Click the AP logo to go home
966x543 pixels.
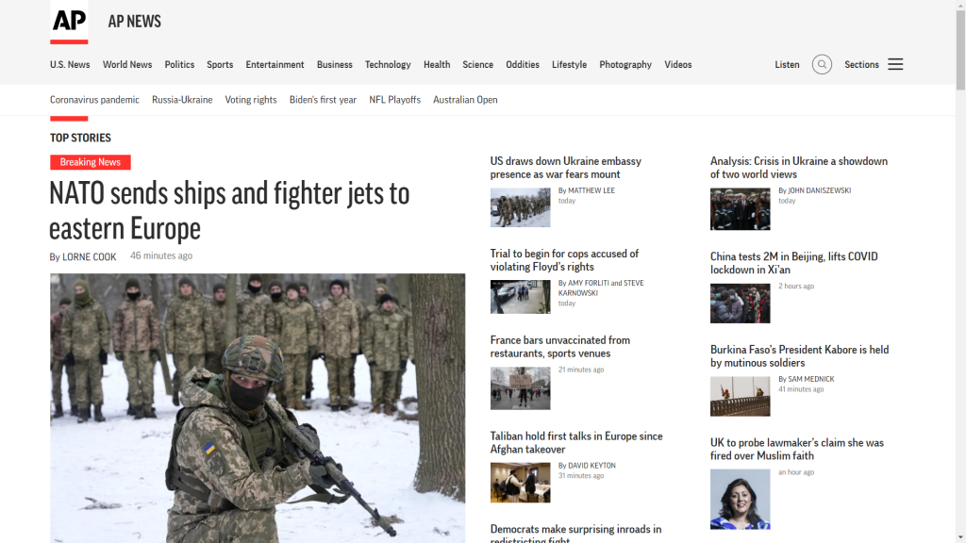pyautogui.click(x=67, y=22)
